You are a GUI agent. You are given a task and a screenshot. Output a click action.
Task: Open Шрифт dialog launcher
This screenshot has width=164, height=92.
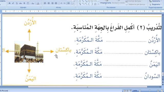(41, 7)
